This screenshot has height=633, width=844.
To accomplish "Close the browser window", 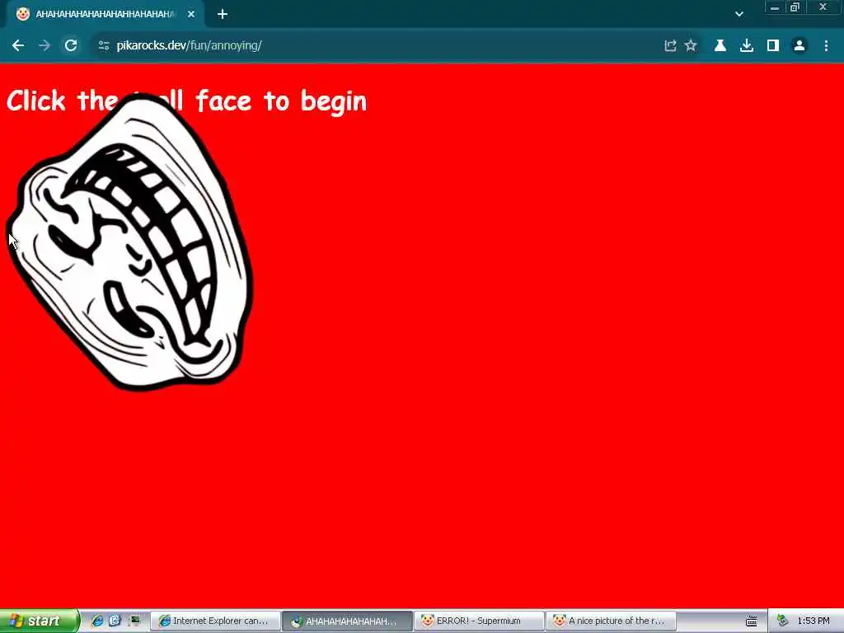I will click(x=823, y=7).
